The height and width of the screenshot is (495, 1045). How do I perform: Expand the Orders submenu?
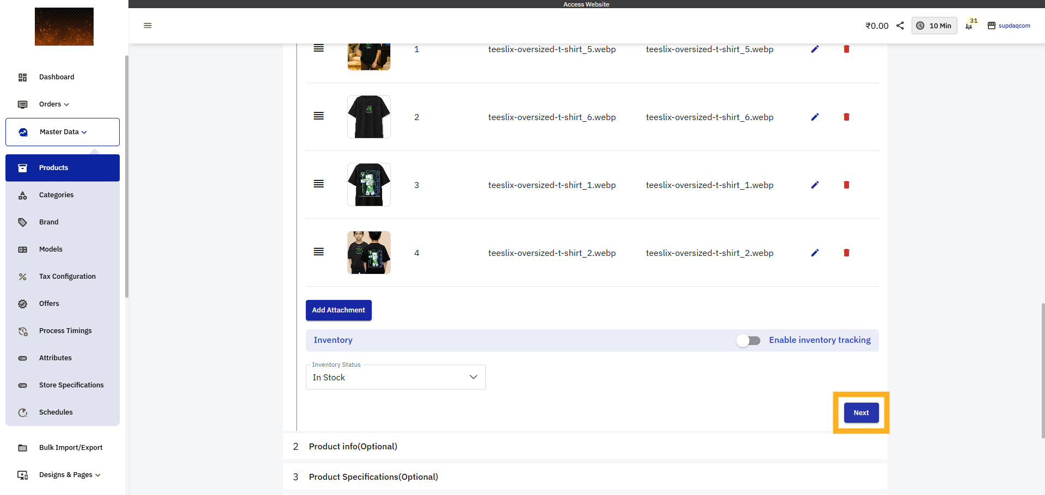point(66,104)
